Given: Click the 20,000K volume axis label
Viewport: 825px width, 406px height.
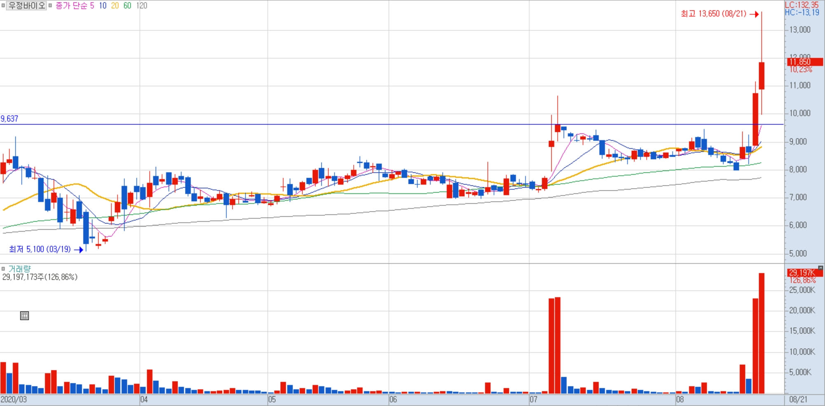Looking at the screenshot, I should coord(802,310).
